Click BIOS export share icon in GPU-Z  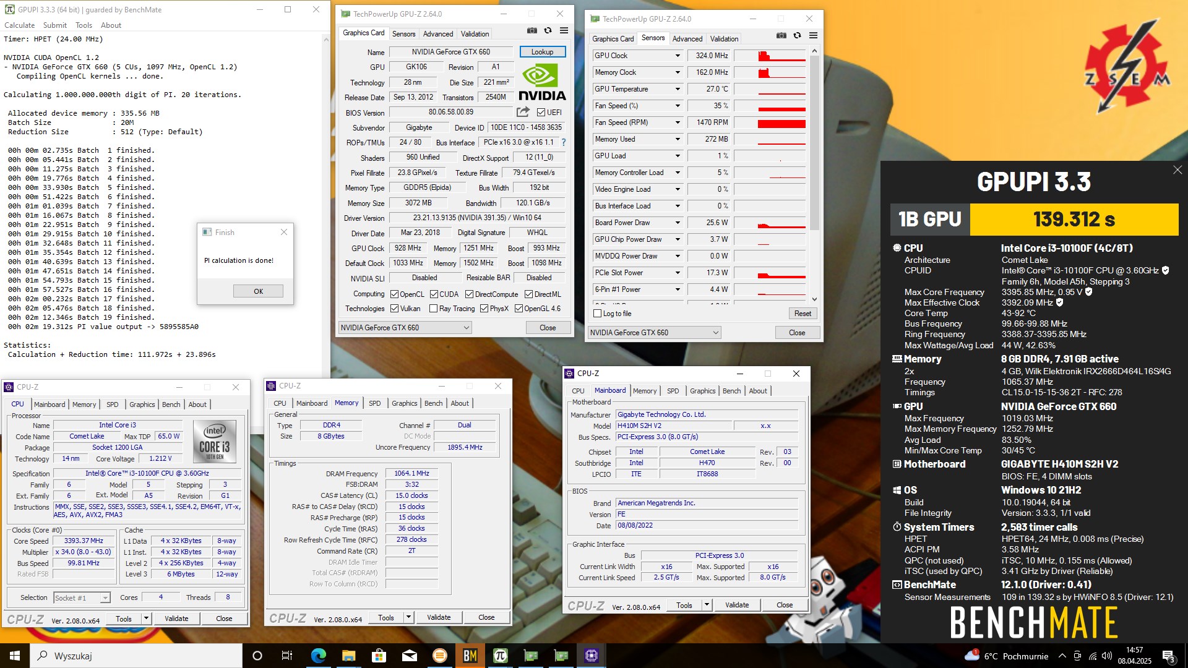523,112
